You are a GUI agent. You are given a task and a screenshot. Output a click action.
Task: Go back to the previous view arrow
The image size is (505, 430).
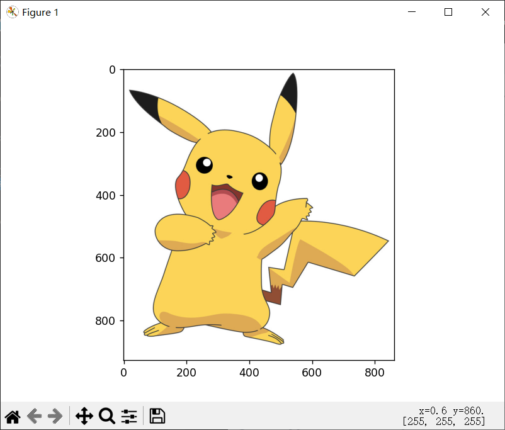click(34, 416)
